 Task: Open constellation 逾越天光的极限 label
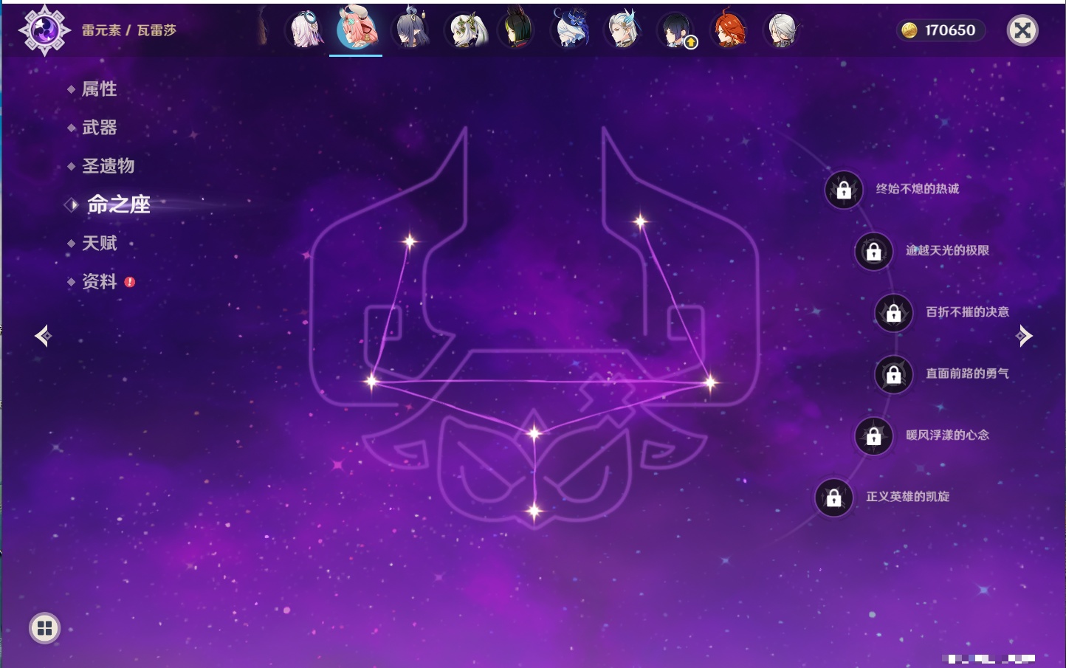point(947,250)
